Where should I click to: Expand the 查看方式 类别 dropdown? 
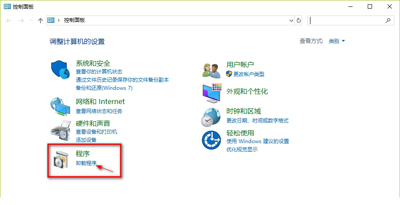[x=337, y=41]
